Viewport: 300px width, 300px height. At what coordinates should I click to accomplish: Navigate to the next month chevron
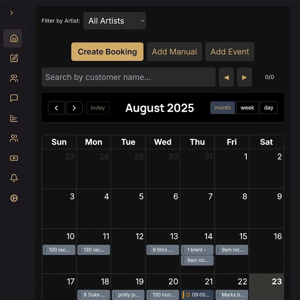(x=74, y=108)
